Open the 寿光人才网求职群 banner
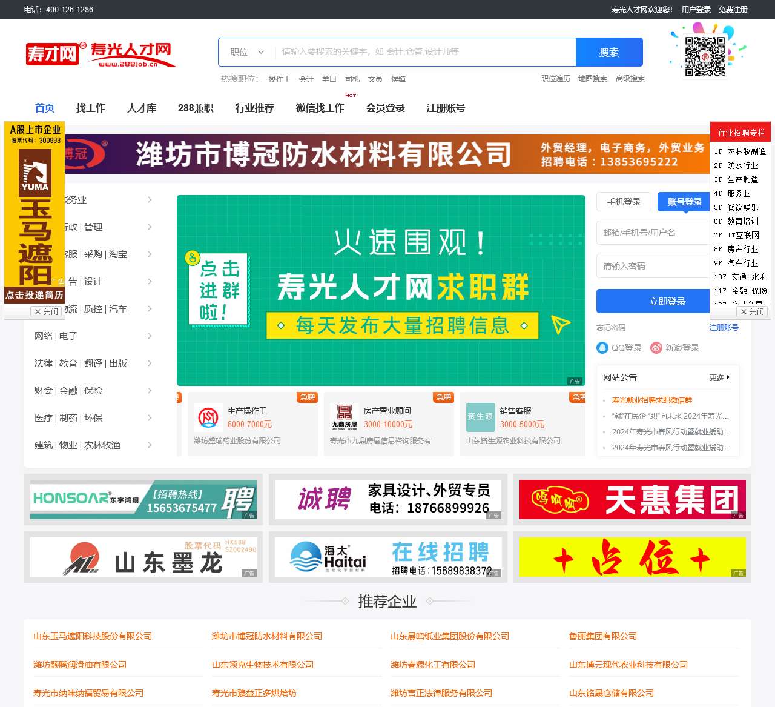775x707 pixels. point(381,290)
